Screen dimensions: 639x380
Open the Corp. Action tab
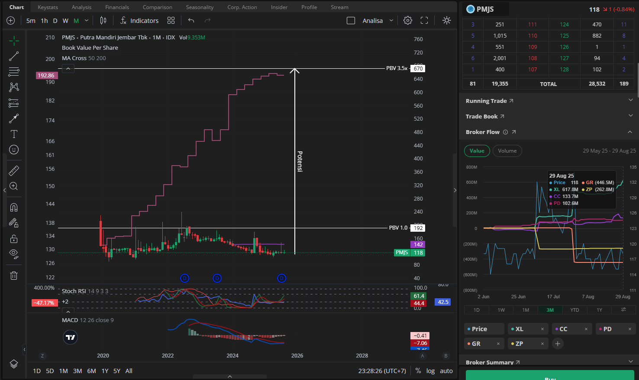(242, 7)
